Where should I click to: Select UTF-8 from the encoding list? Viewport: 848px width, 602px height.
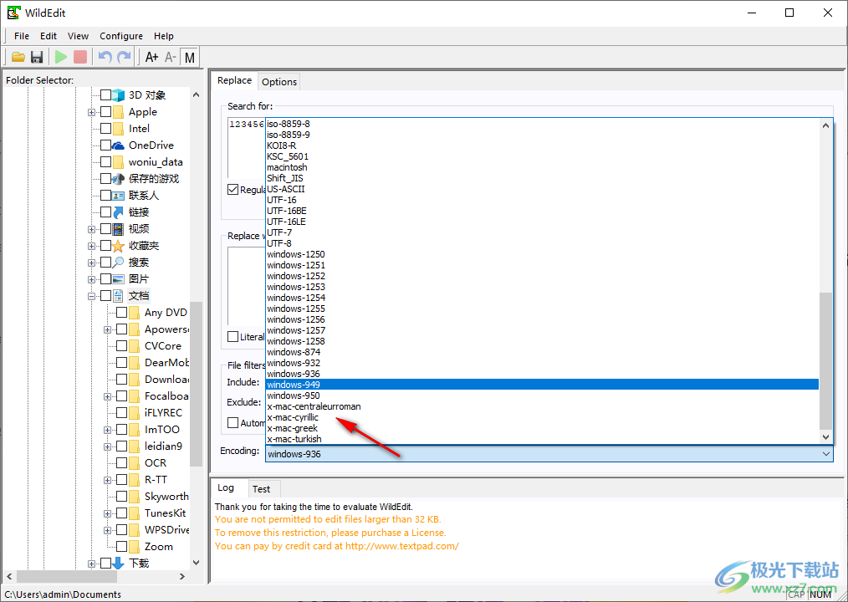coord(279,243)
